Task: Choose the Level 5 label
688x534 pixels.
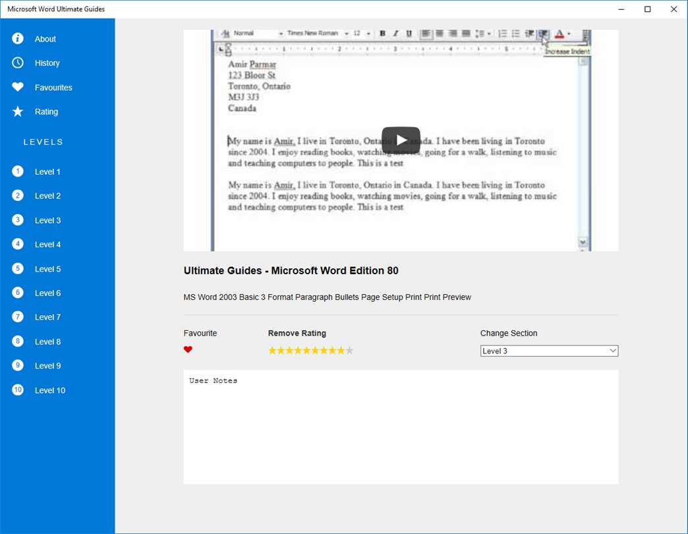Action: [48, 269]
